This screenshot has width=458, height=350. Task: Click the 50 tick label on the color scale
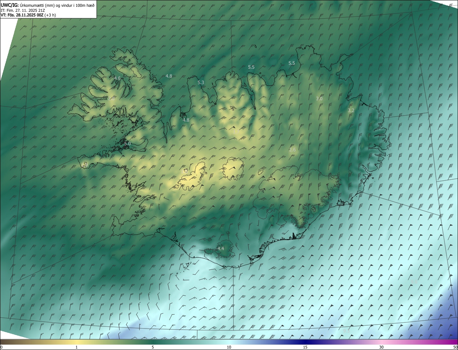455,347
